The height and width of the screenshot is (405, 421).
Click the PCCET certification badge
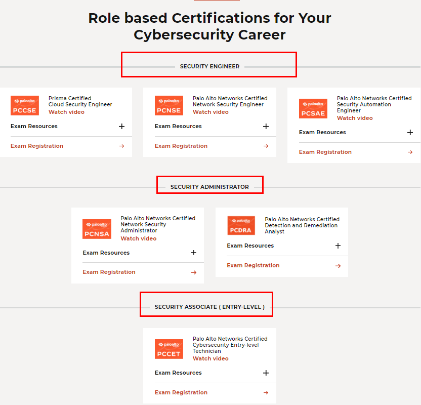[169, 349]
